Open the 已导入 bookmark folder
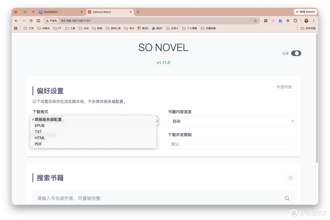 click(172, 28)
